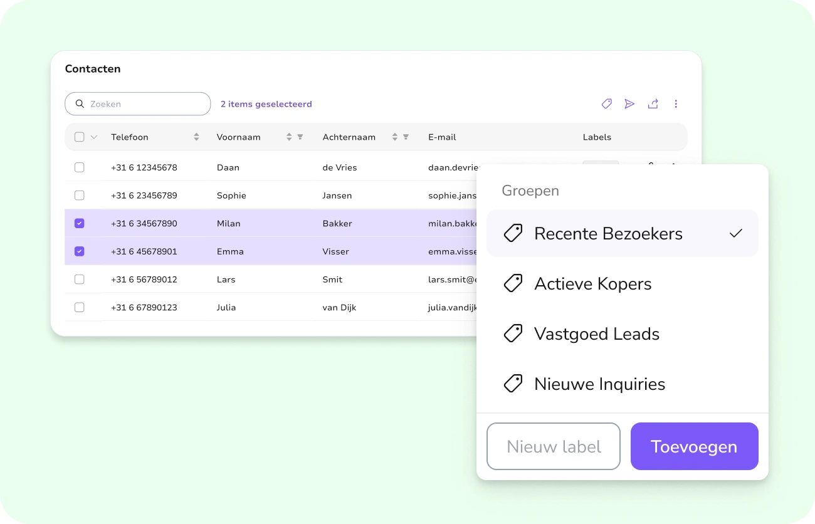The image size is (815, 524).
Task: Sort by Achternaam column arrows
Action: 394,137
